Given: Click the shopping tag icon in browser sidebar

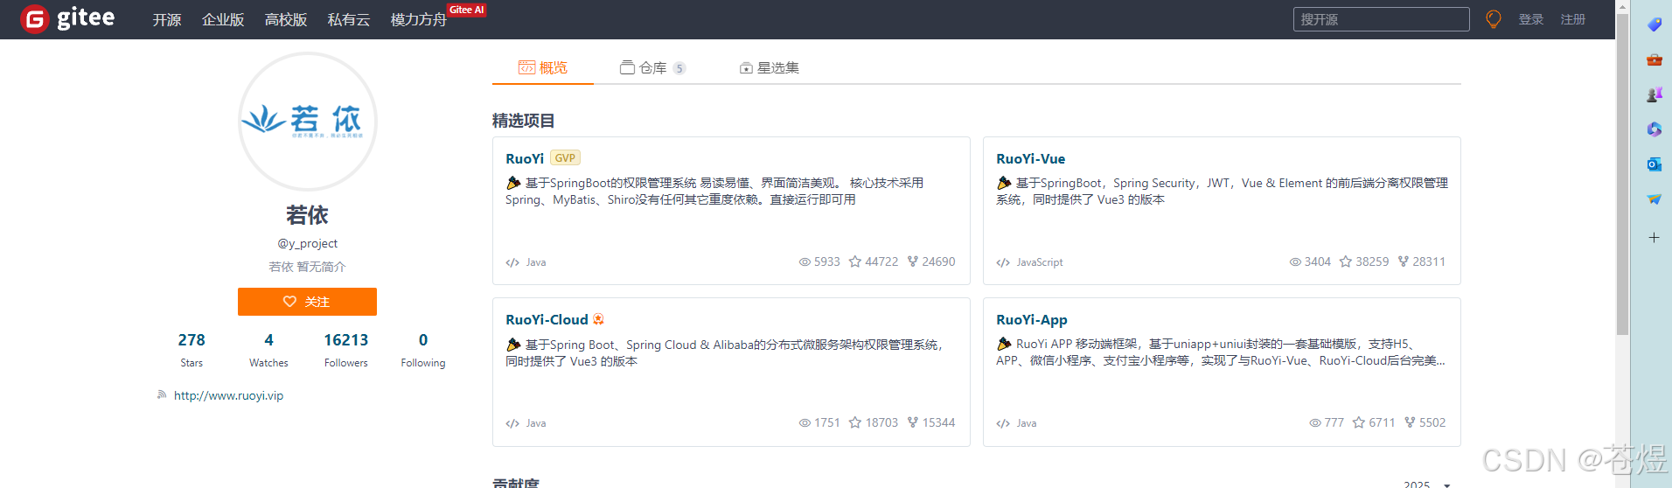Looking at the screenshot, I should click(x=1654, y=24).
